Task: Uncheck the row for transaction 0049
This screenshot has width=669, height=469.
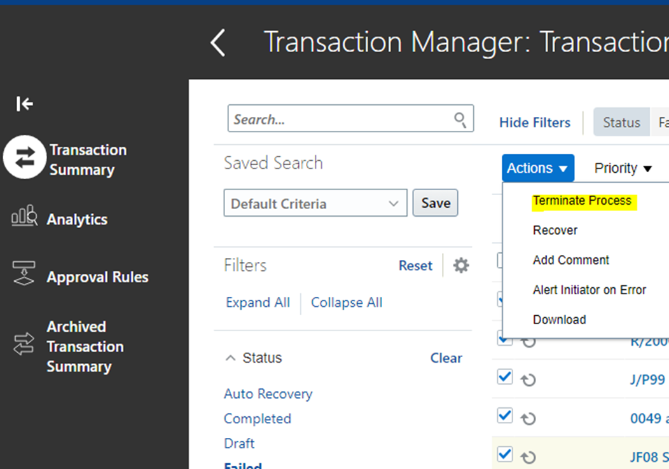Action: point(504,415)
